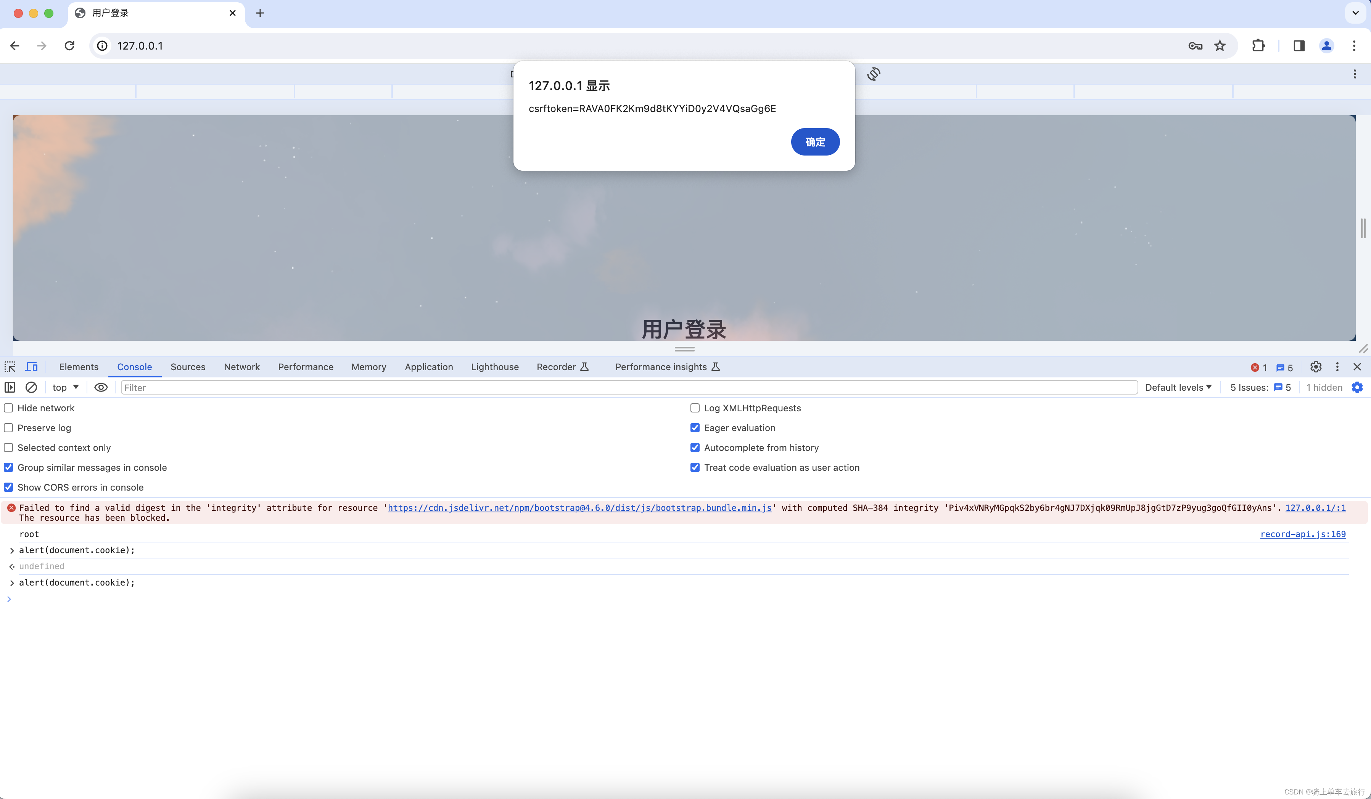Switch to the Performance tab

point(306,367)
